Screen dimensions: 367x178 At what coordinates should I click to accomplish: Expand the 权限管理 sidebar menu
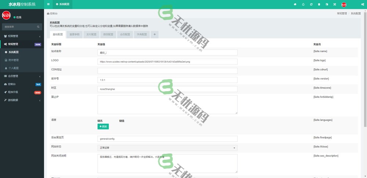click(x=22, y=36)
